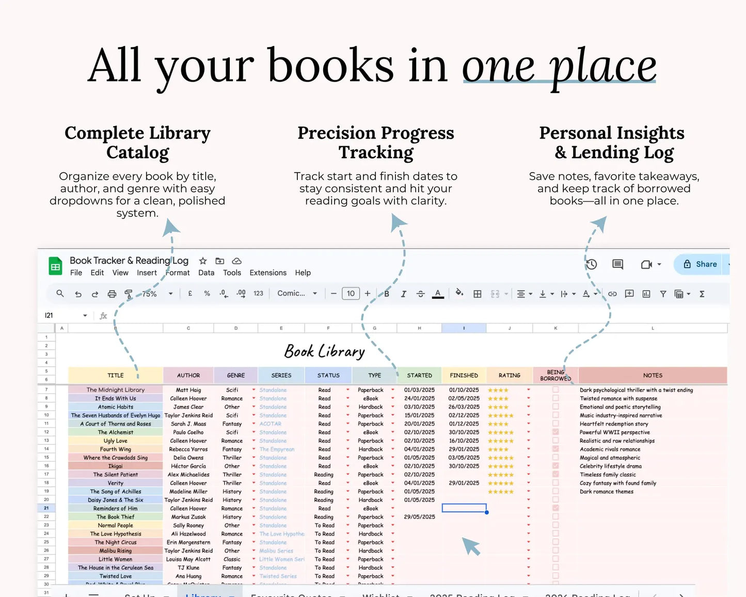This screenshot has width=746, height=597.
Task: Open the borders tool
Action: coord(478,294)
